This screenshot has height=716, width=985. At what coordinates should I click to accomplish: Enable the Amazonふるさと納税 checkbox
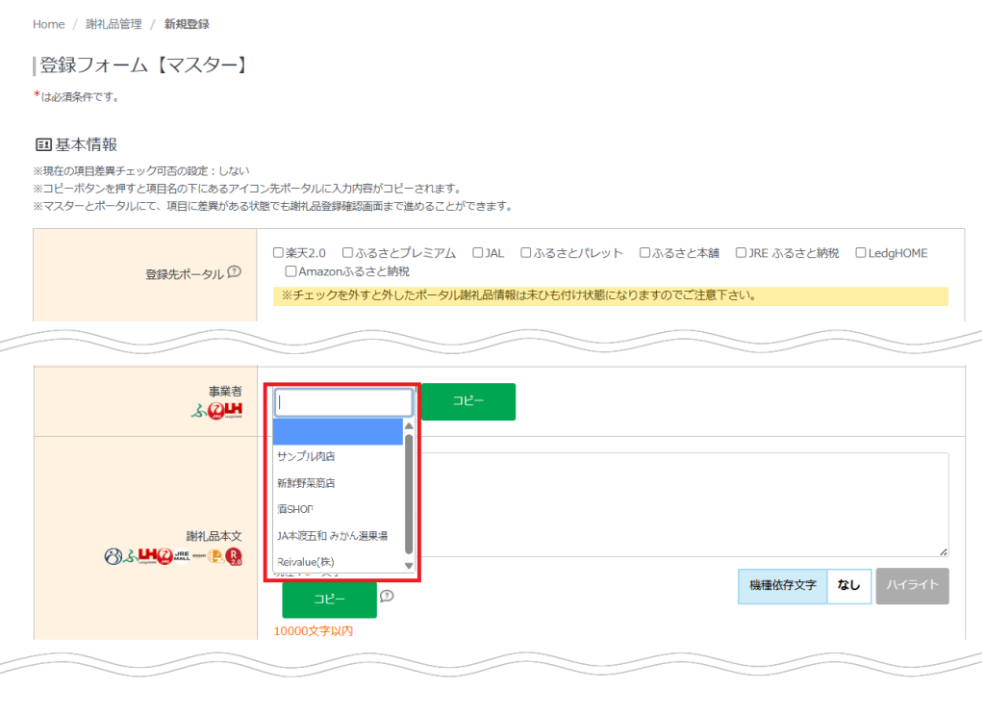(290, 272)
